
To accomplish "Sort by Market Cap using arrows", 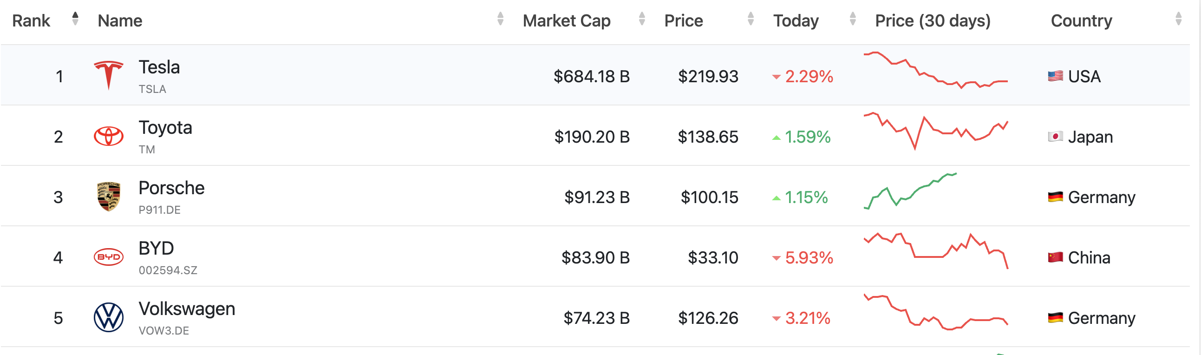I will pyautogui.click(x=642, y=19).
